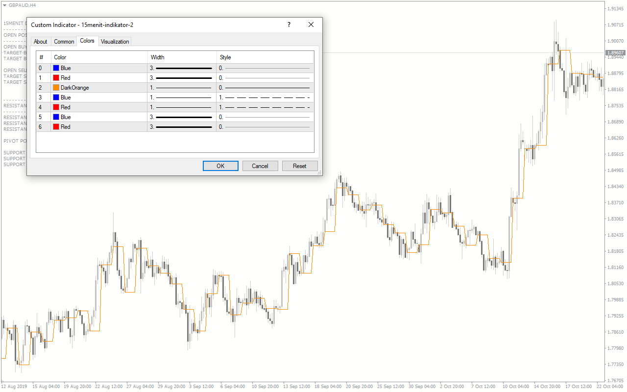
Task: Click the Red color swatch in row 6
Action: pos(56,127)
